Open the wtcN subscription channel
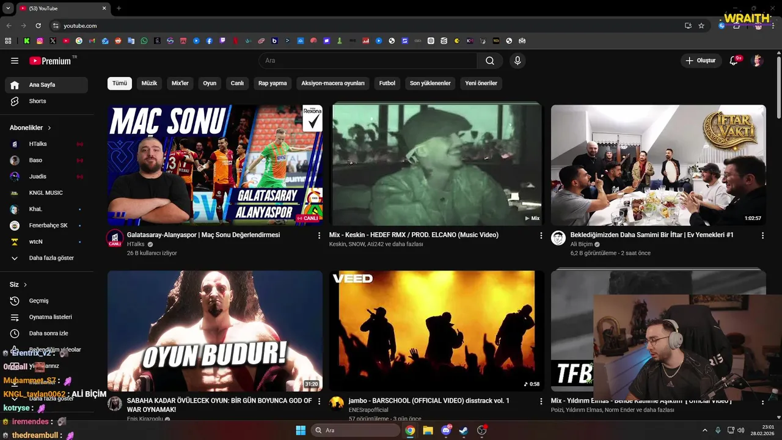The height and width of the screenshot is (440, 782). pos(46,241)
